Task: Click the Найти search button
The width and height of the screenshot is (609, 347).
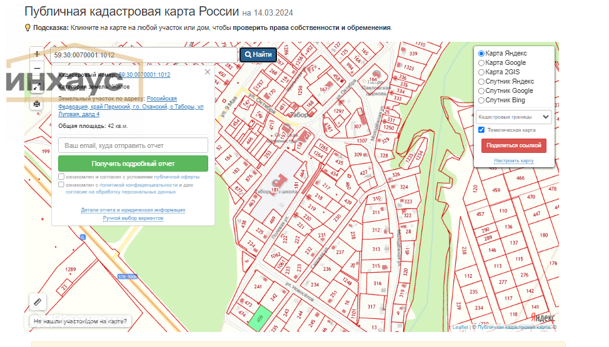Action: (x=258, y=55)
